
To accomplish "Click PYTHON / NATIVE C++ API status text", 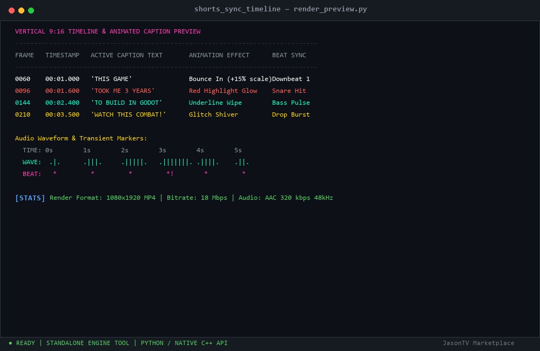I will click(184, 343).
